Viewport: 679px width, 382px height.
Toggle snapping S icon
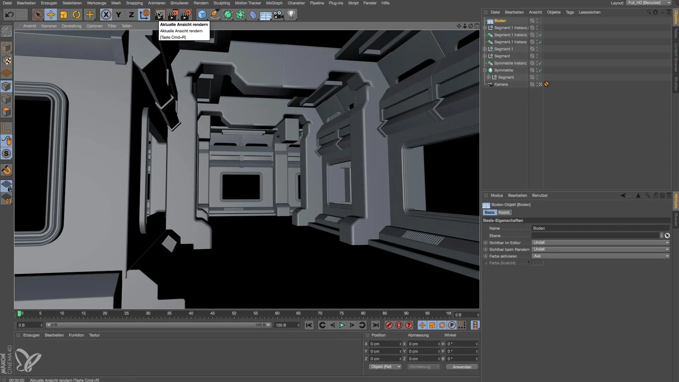[6, 154]
